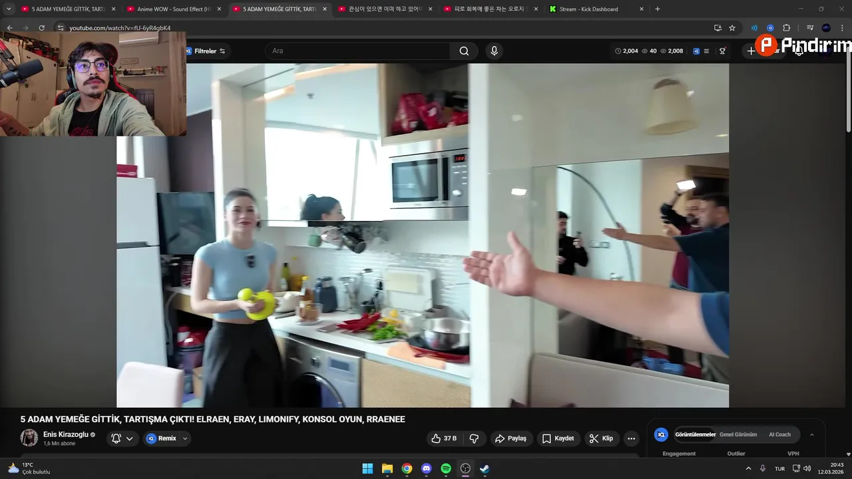This screenshot has height=479, width=852.
Task: Go back to the previous page
Action: [10, 28]
